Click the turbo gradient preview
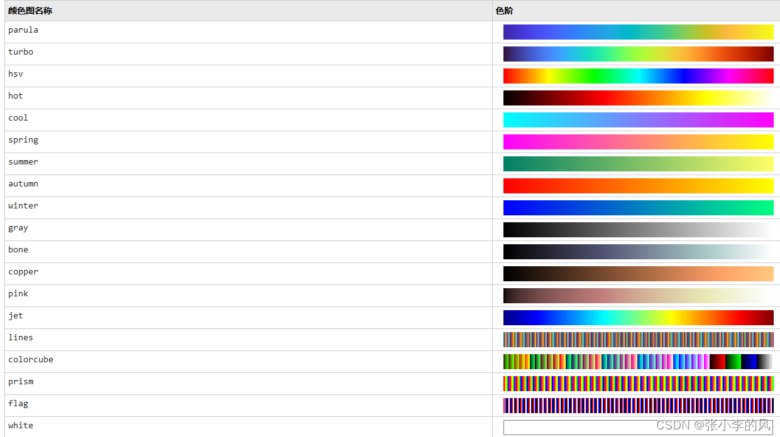Image resolution: width=780 pixels, height=437 pixels. tap(638, 54)
